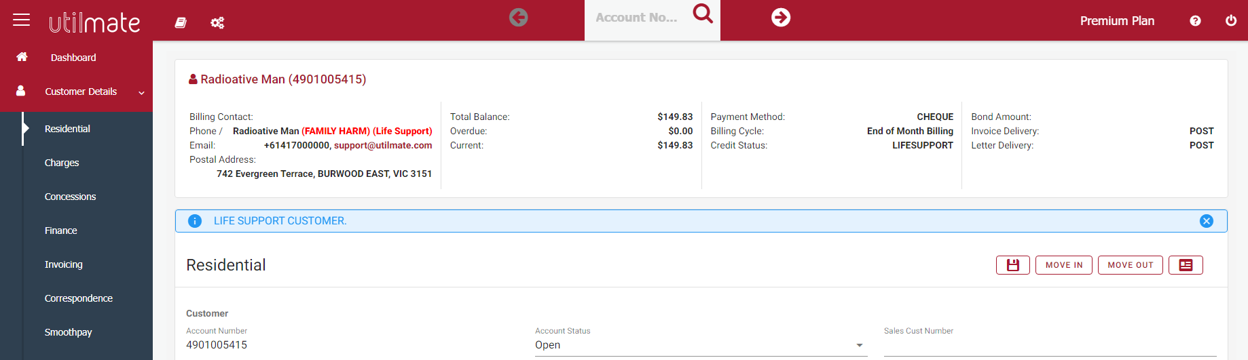Click the save floppy disk button
Screen dimensions: 1248x360
(x=1012, y=265)
